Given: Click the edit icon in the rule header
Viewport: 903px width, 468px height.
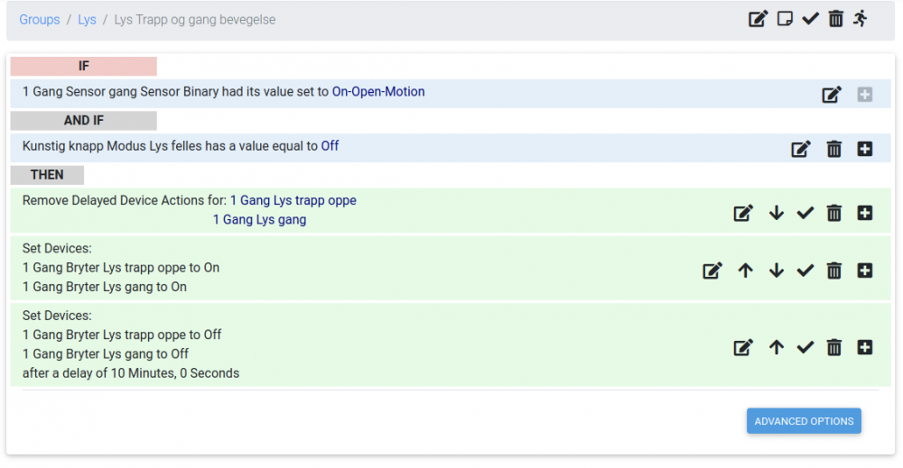Looking at the screenshot, I should pos(758,19).
